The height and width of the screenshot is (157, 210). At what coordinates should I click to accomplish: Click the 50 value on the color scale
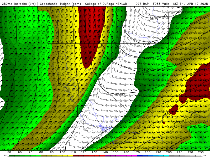tap(9, 152)
